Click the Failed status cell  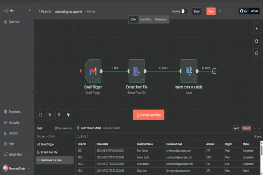(251, 171)
